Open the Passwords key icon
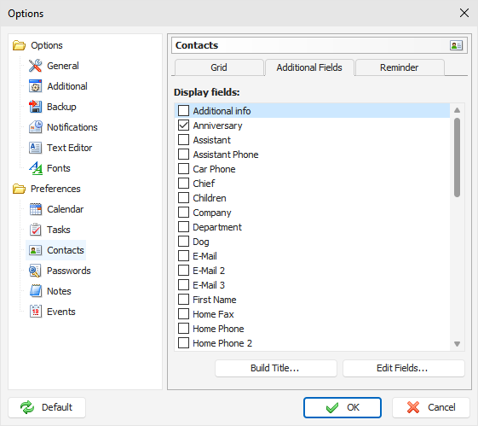The image size is (478, 426). point(36,271)
